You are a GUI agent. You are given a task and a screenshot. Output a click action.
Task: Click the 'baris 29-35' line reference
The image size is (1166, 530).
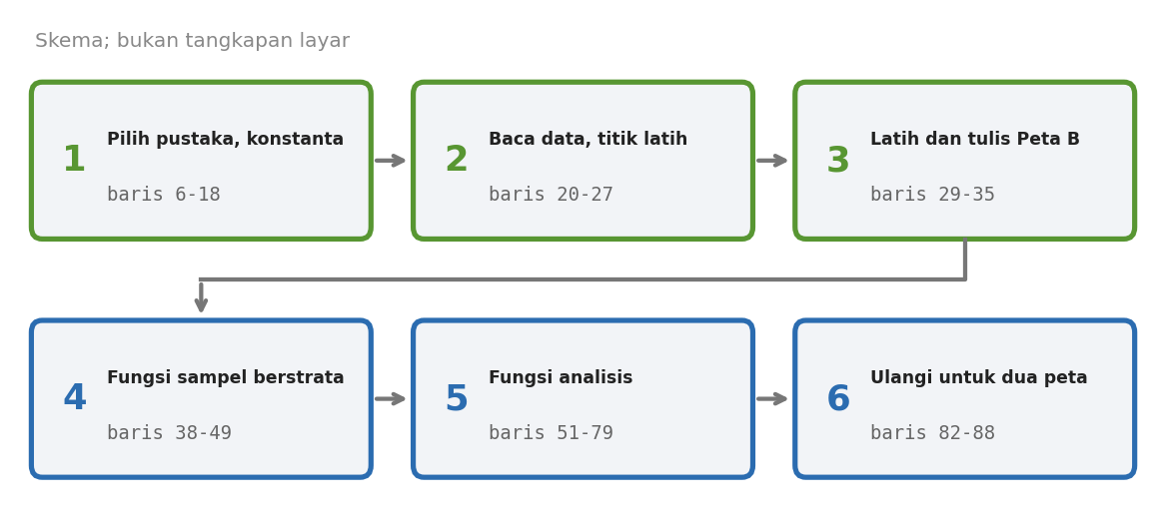click(932, 195)
